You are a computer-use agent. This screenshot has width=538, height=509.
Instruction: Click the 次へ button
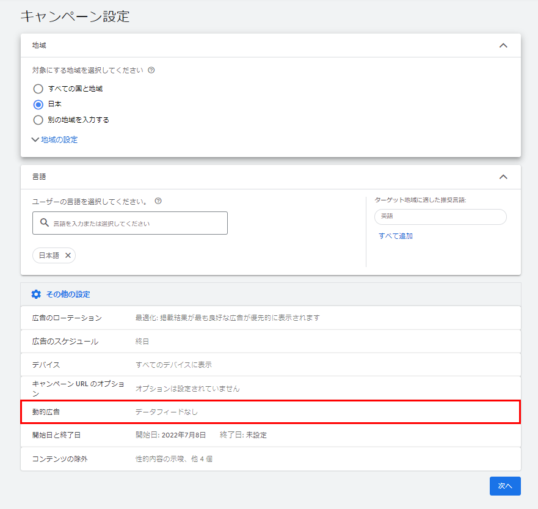pos(504,486)
